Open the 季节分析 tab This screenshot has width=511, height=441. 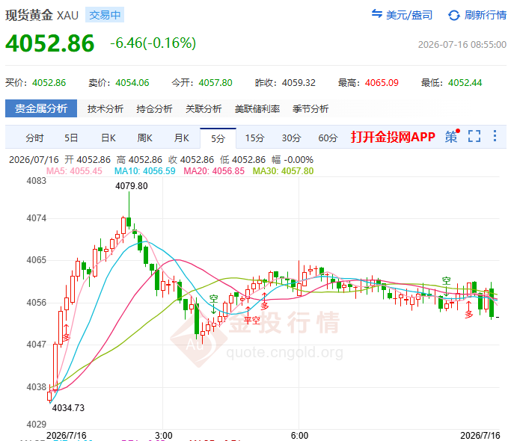pyautogui.click(x=310, y=109)
